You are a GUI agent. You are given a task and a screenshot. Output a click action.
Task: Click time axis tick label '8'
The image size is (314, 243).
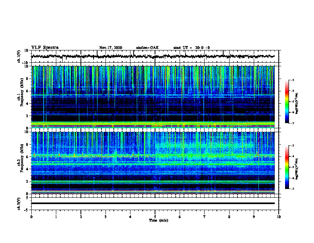pos(229,217)
